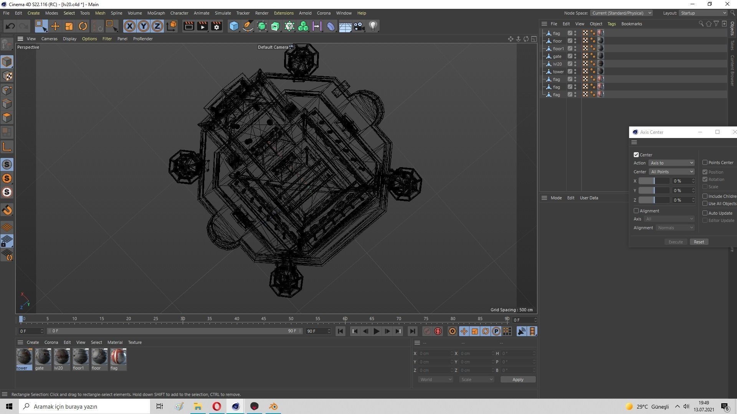Viewport: 737px width, 414px height.
Task: Add a Light object
Action: click(x=373, y=26)
